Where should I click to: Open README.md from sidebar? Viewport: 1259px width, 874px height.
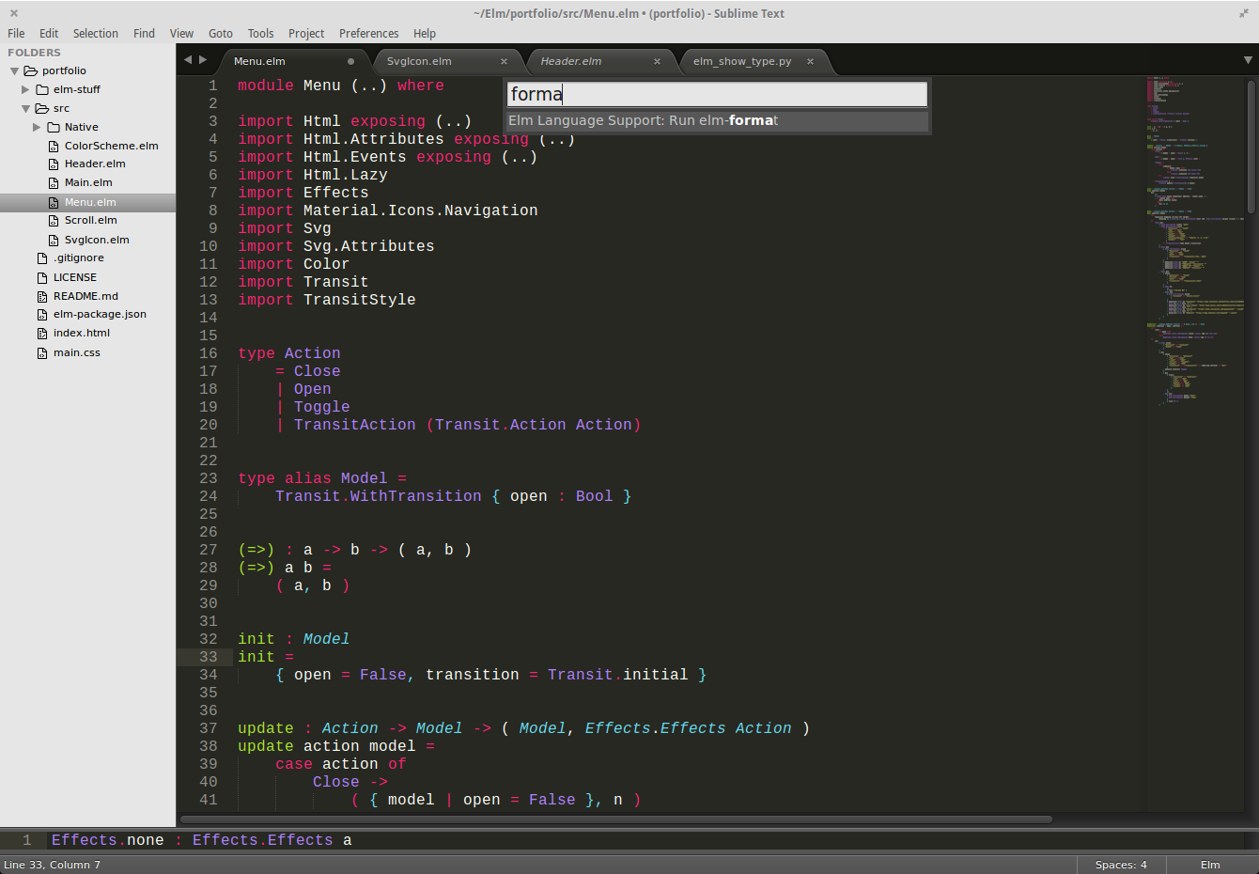(85, 296)
